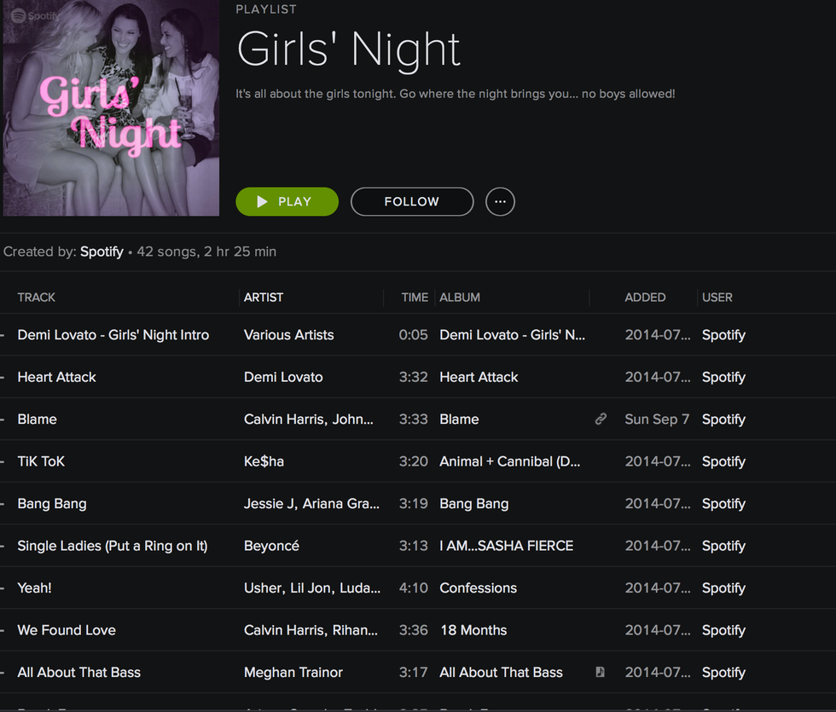Screen dimensions: 836x712
Task: Open the I AM...SASHA FIERCE album link
Action: (506, 546)
